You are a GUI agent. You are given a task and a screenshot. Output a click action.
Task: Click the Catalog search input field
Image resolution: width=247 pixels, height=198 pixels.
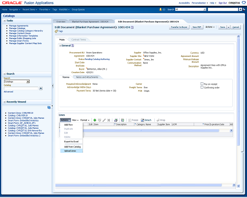click(x=21, y=88)
